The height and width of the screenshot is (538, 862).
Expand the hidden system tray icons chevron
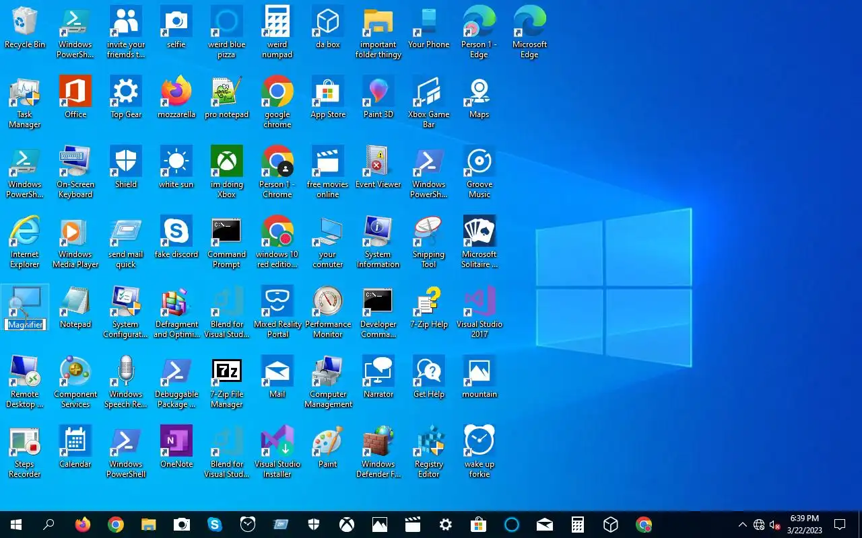[x=743, y=525]
